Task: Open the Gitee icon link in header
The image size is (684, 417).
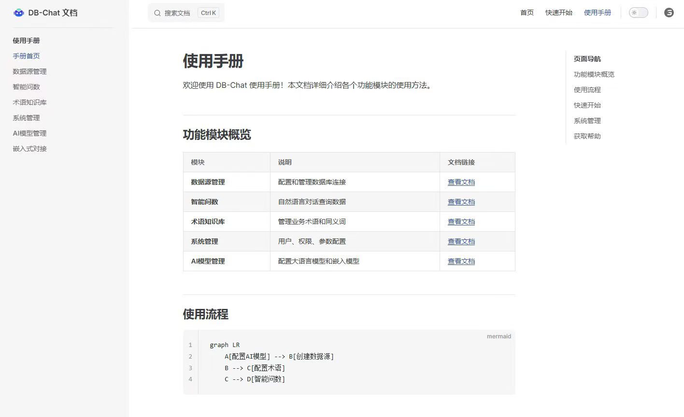Action: [669, 13]
